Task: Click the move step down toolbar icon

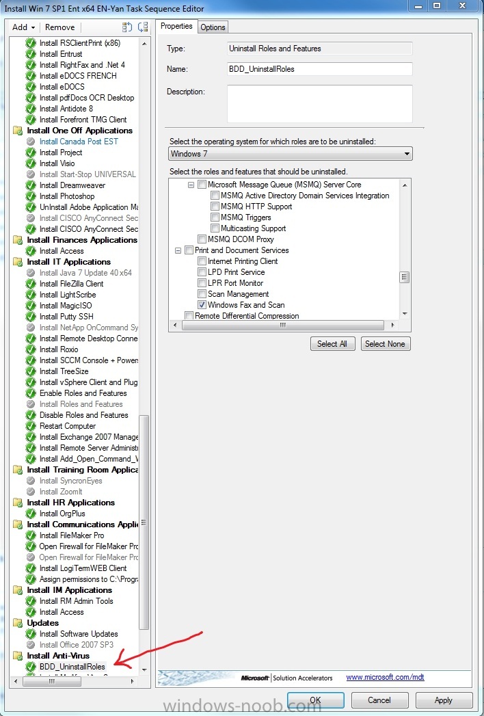Action: (x=143, y=27)
